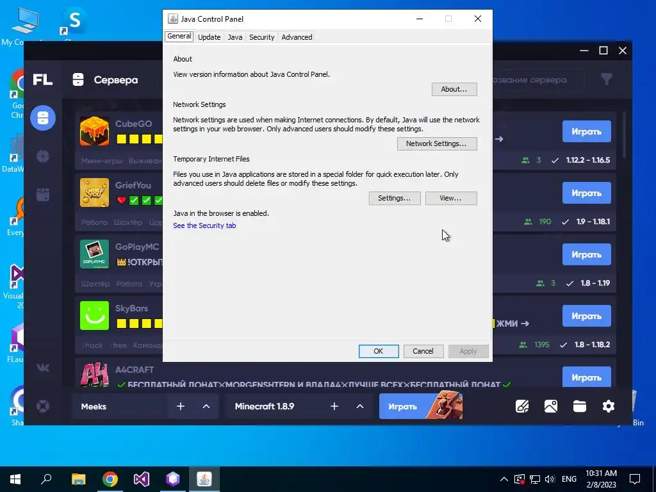Show hidden system tray icons
The image size is (656, 492).
504,479
